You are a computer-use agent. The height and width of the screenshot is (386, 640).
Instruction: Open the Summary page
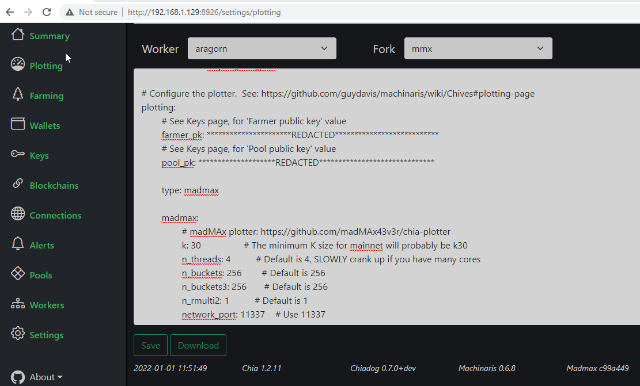(x=50, y=36)
